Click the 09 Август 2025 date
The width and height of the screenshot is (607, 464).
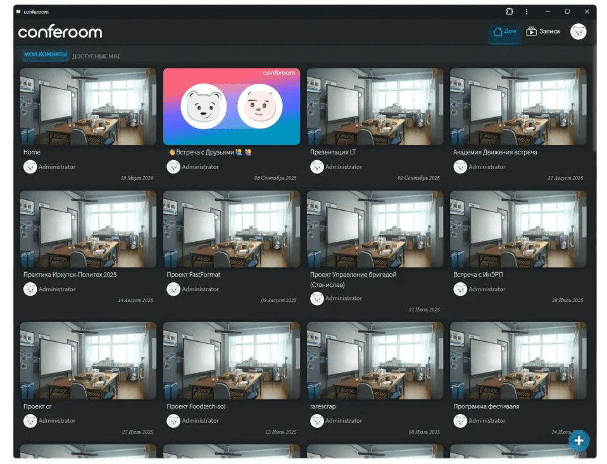pyautogui.click(x=278, y=300)
